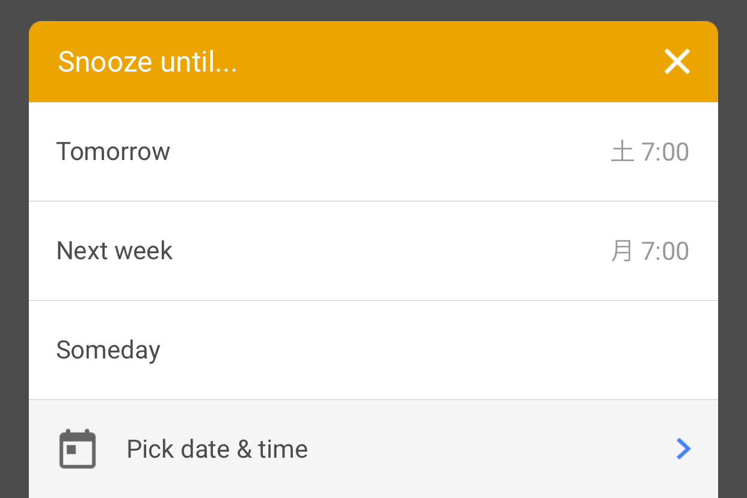747x498 pixels.
Task: Click the Snooze until... title text
Action: (147, 61)
